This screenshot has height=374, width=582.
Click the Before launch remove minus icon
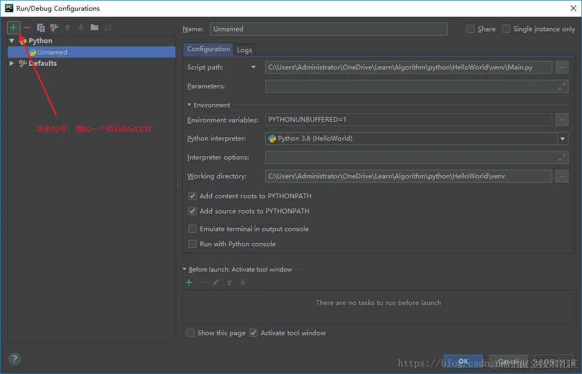tap(202, 283)
